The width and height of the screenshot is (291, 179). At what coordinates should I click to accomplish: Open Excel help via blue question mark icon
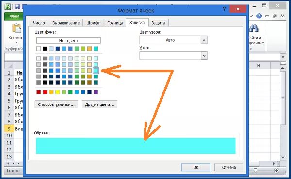click(259, 16)
